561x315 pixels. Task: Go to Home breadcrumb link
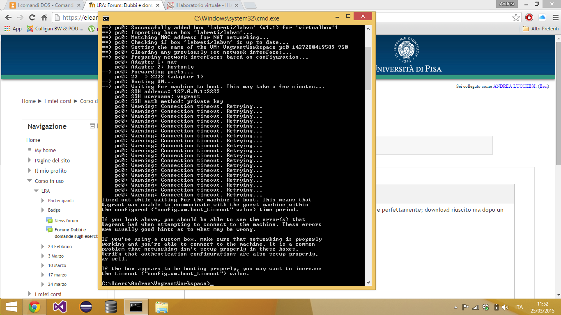[x=29, y=101]
